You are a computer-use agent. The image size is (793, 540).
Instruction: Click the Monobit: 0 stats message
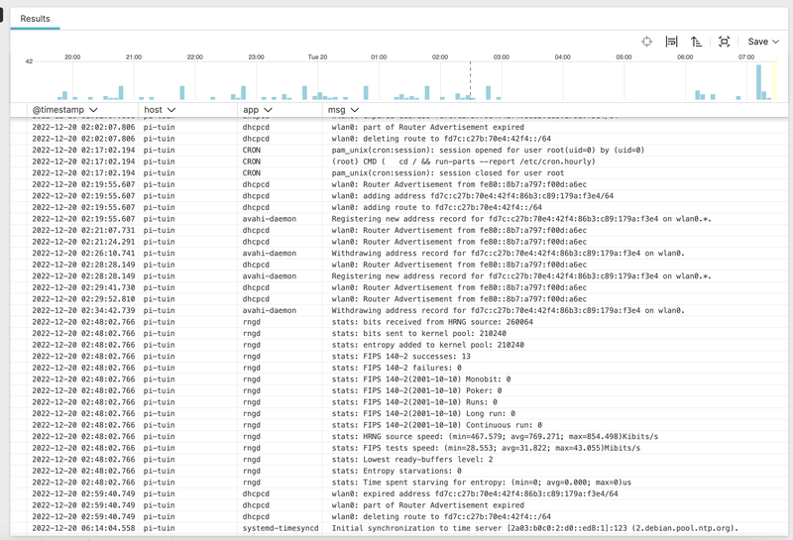coord(421,379)
